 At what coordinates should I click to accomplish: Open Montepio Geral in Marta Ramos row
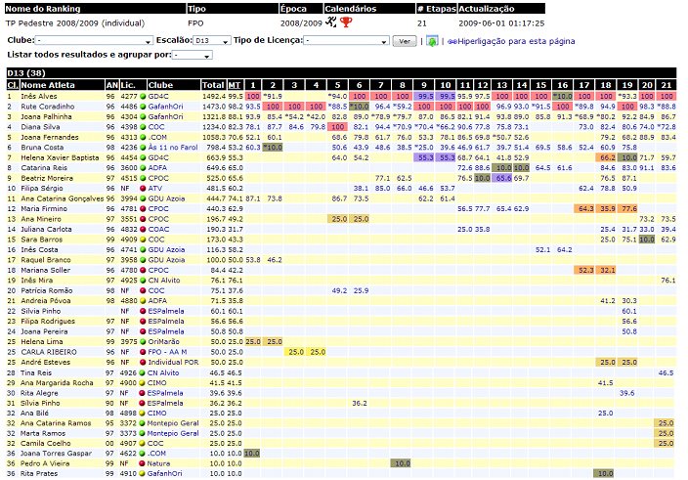[173, 433]
